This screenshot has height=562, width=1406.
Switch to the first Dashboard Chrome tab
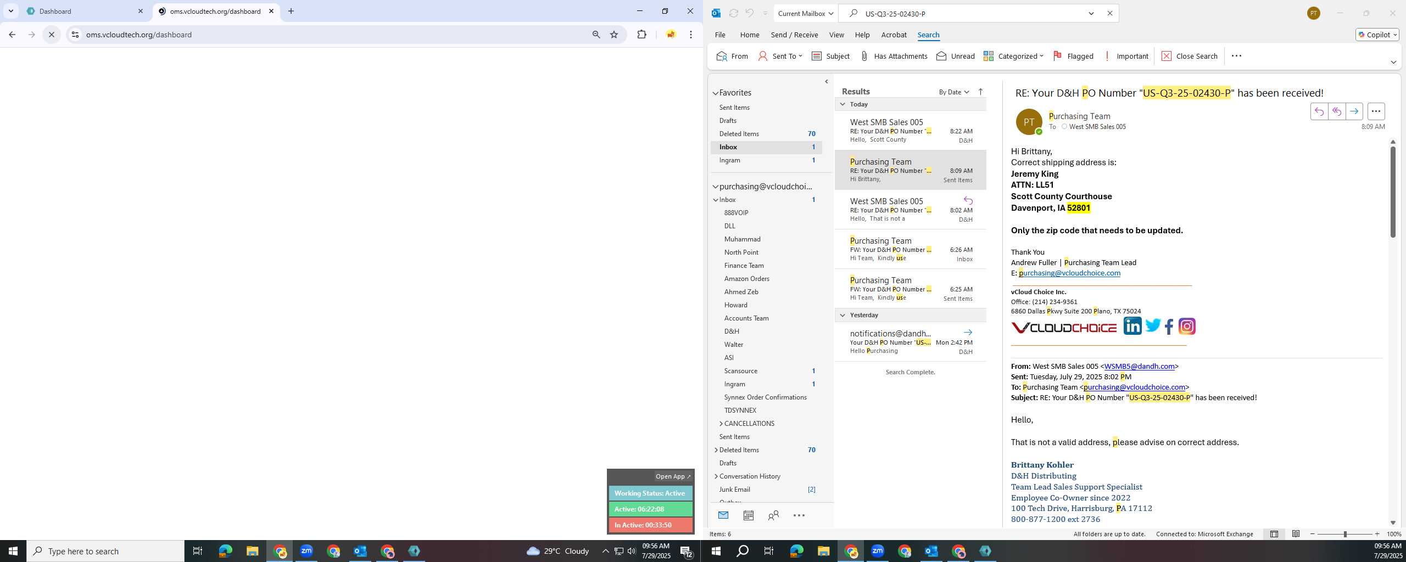(x=85, y=11)
